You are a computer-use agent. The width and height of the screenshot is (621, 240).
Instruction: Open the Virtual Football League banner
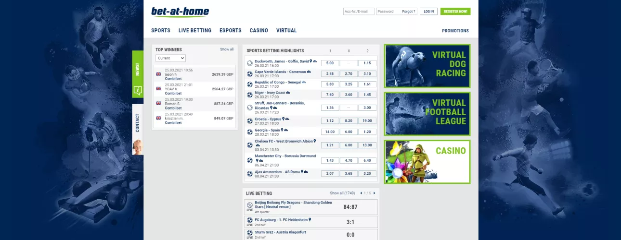(x=427, y=114)
